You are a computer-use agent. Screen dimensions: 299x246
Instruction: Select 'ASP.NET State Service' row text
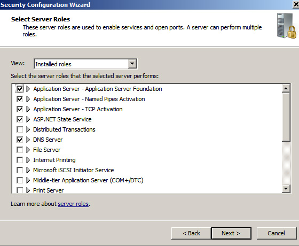62,119
